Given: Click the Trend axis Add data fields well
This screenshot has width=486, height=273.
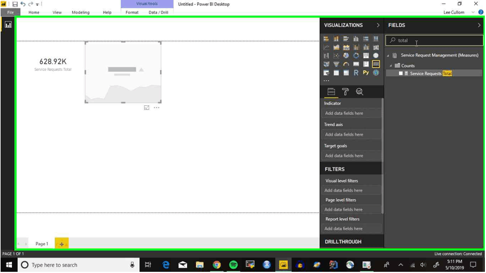Looking at the screenshot, I should (351, 134).
